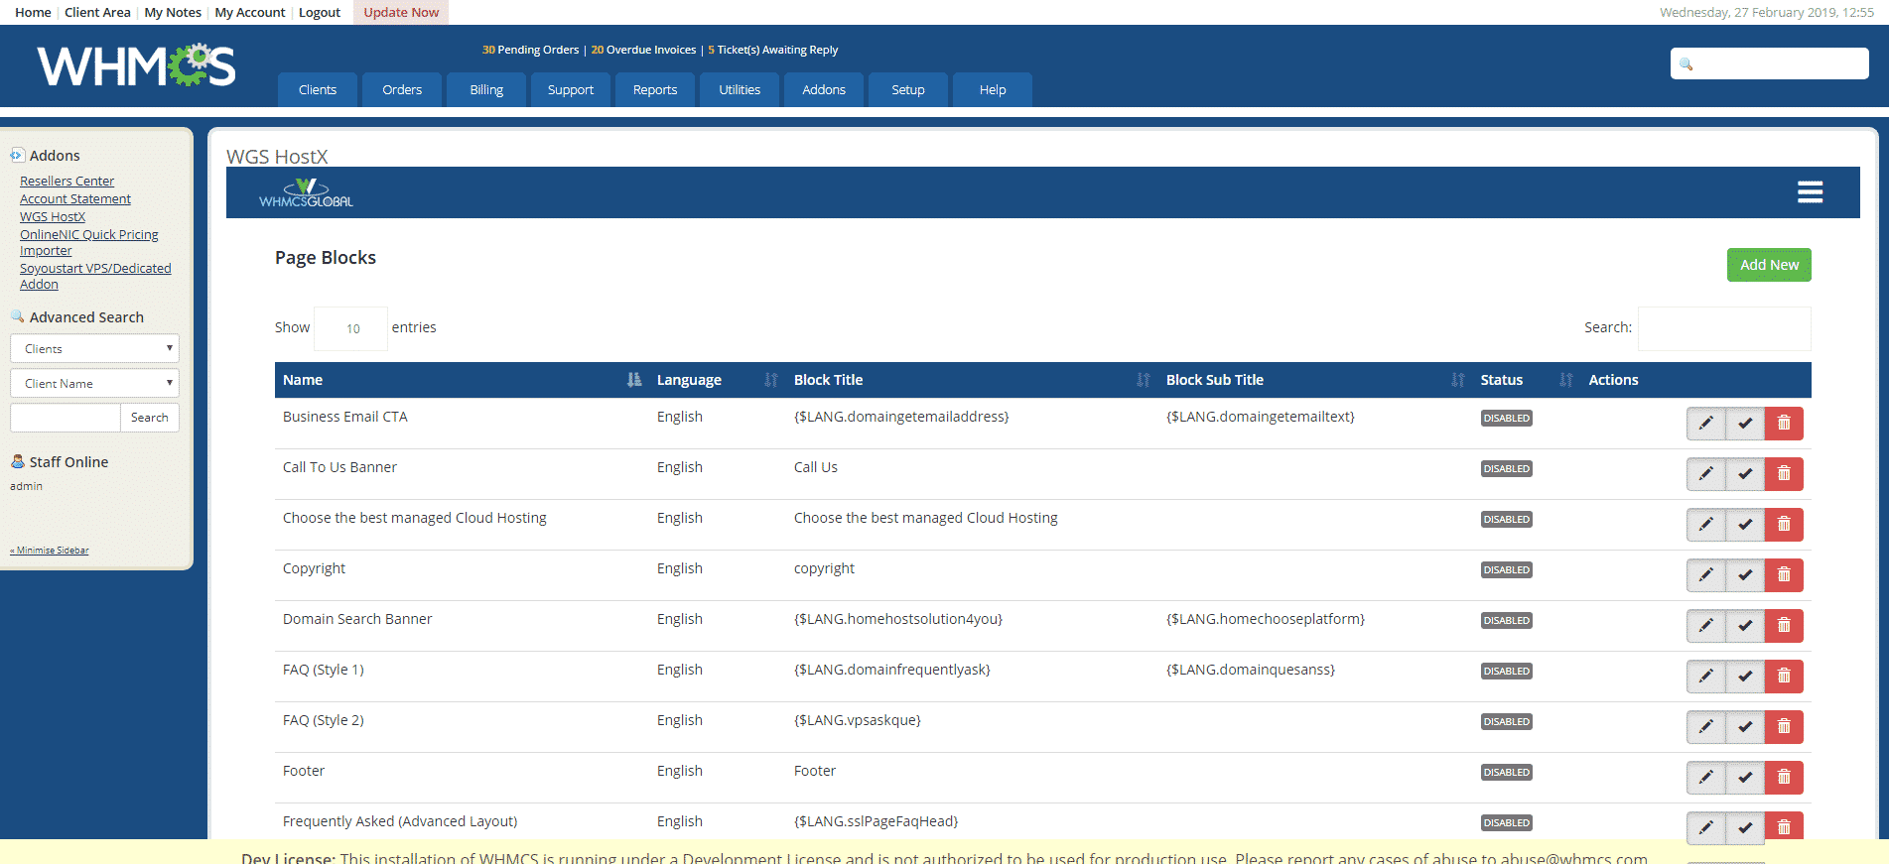The image size is (1889, 864).
Task: Open the Clients dropdown in Advanced Search
Action: pyautogui.click(x=94, y=348)
